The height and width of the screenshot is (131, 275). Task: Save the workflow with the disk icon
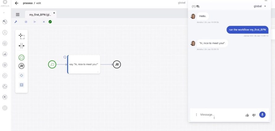click(x=26, y=22)
